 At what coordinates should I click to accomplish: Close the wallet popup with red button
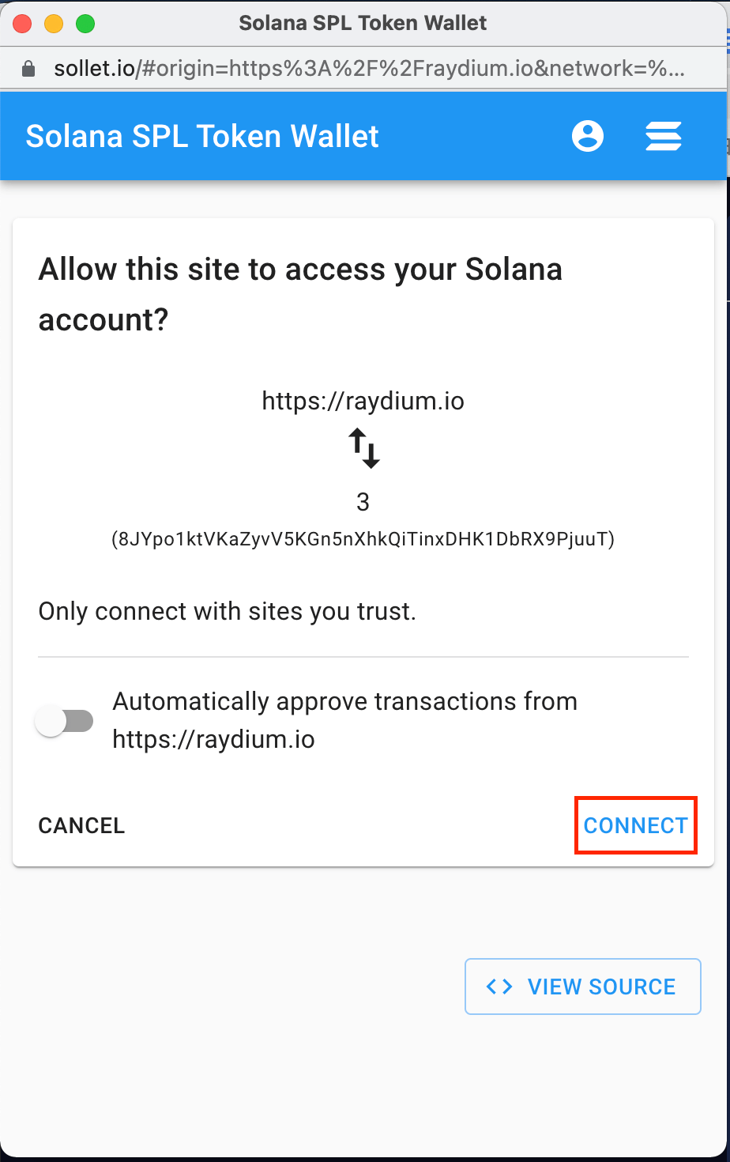pyautogui.click(x=22, y=24)
